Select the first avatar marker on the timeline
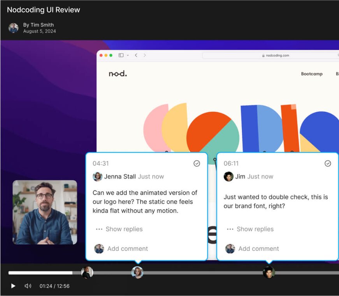Image resolution: width=339 pixels, height=296 pixels. tap(87, 272)
